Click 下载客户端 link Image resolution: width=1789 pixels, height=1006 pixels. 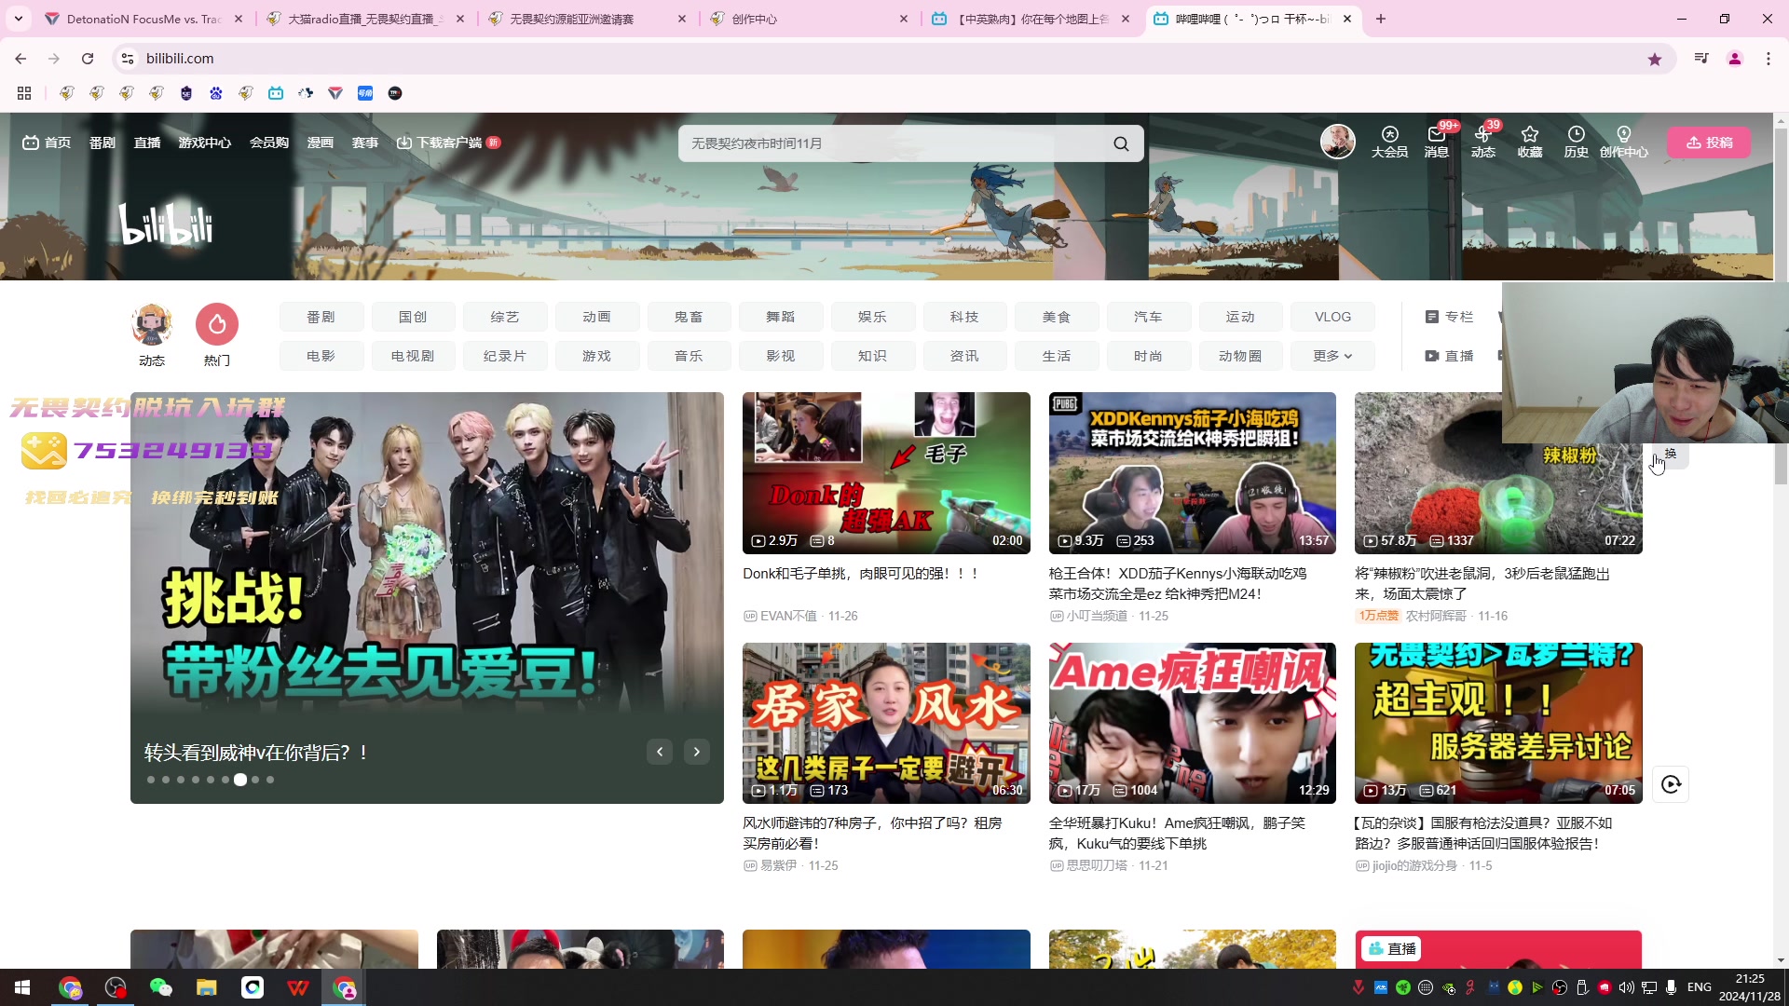(448, 143)
